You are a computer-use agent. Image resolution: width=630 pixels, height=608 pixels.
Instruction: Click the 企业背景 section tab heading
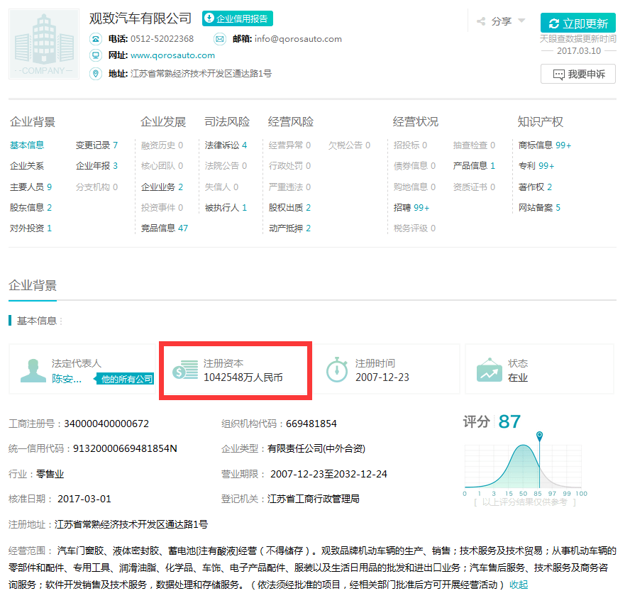[33, 285]
